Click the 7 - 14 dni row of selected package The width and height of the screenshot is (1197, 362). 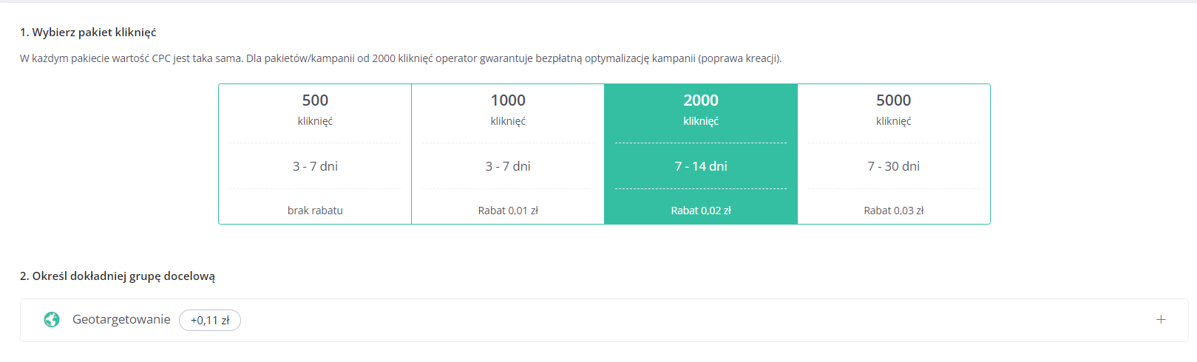701,166
